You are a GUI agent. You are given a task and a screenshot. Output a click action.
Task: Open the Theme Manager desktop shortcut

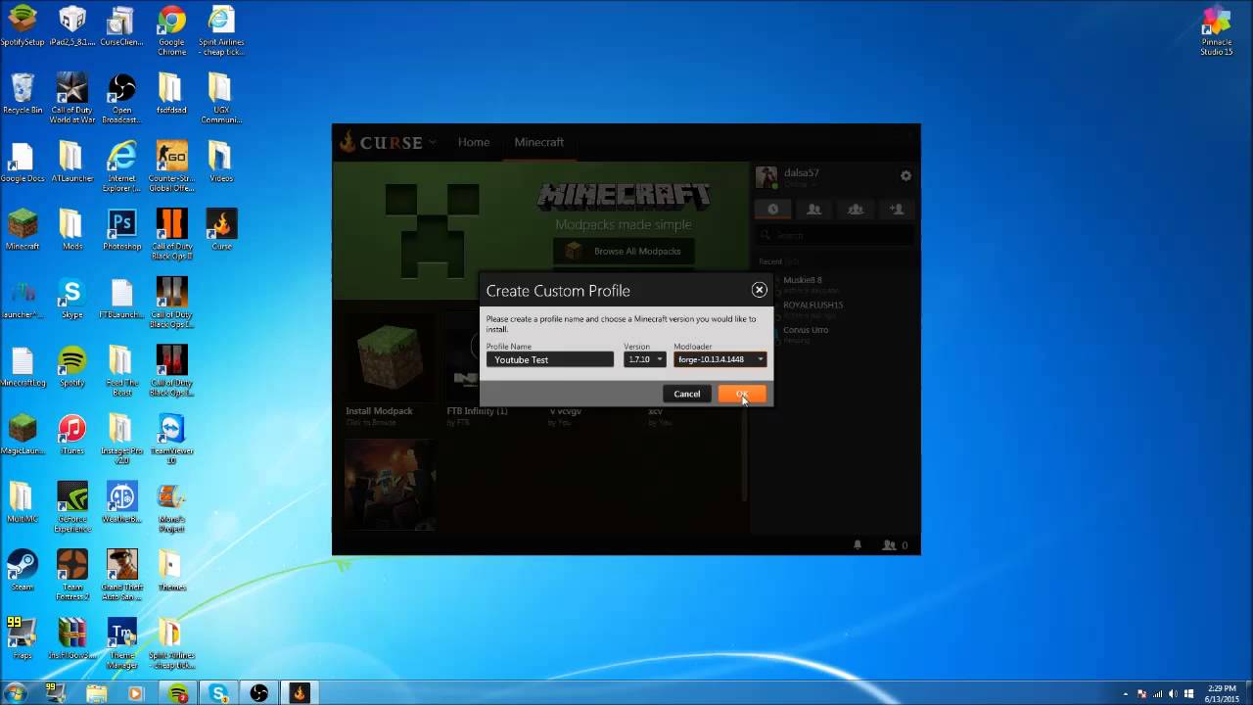coord(121,643)
